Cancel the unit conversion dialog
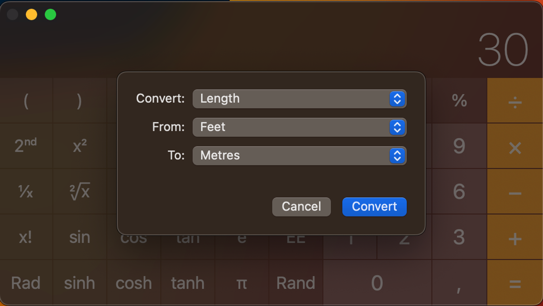 pos(301,207)
